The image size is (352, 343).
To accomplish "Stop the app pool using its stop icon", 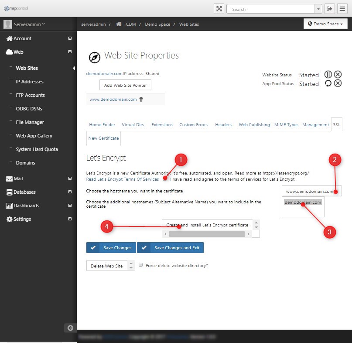I will coord(338,83).
